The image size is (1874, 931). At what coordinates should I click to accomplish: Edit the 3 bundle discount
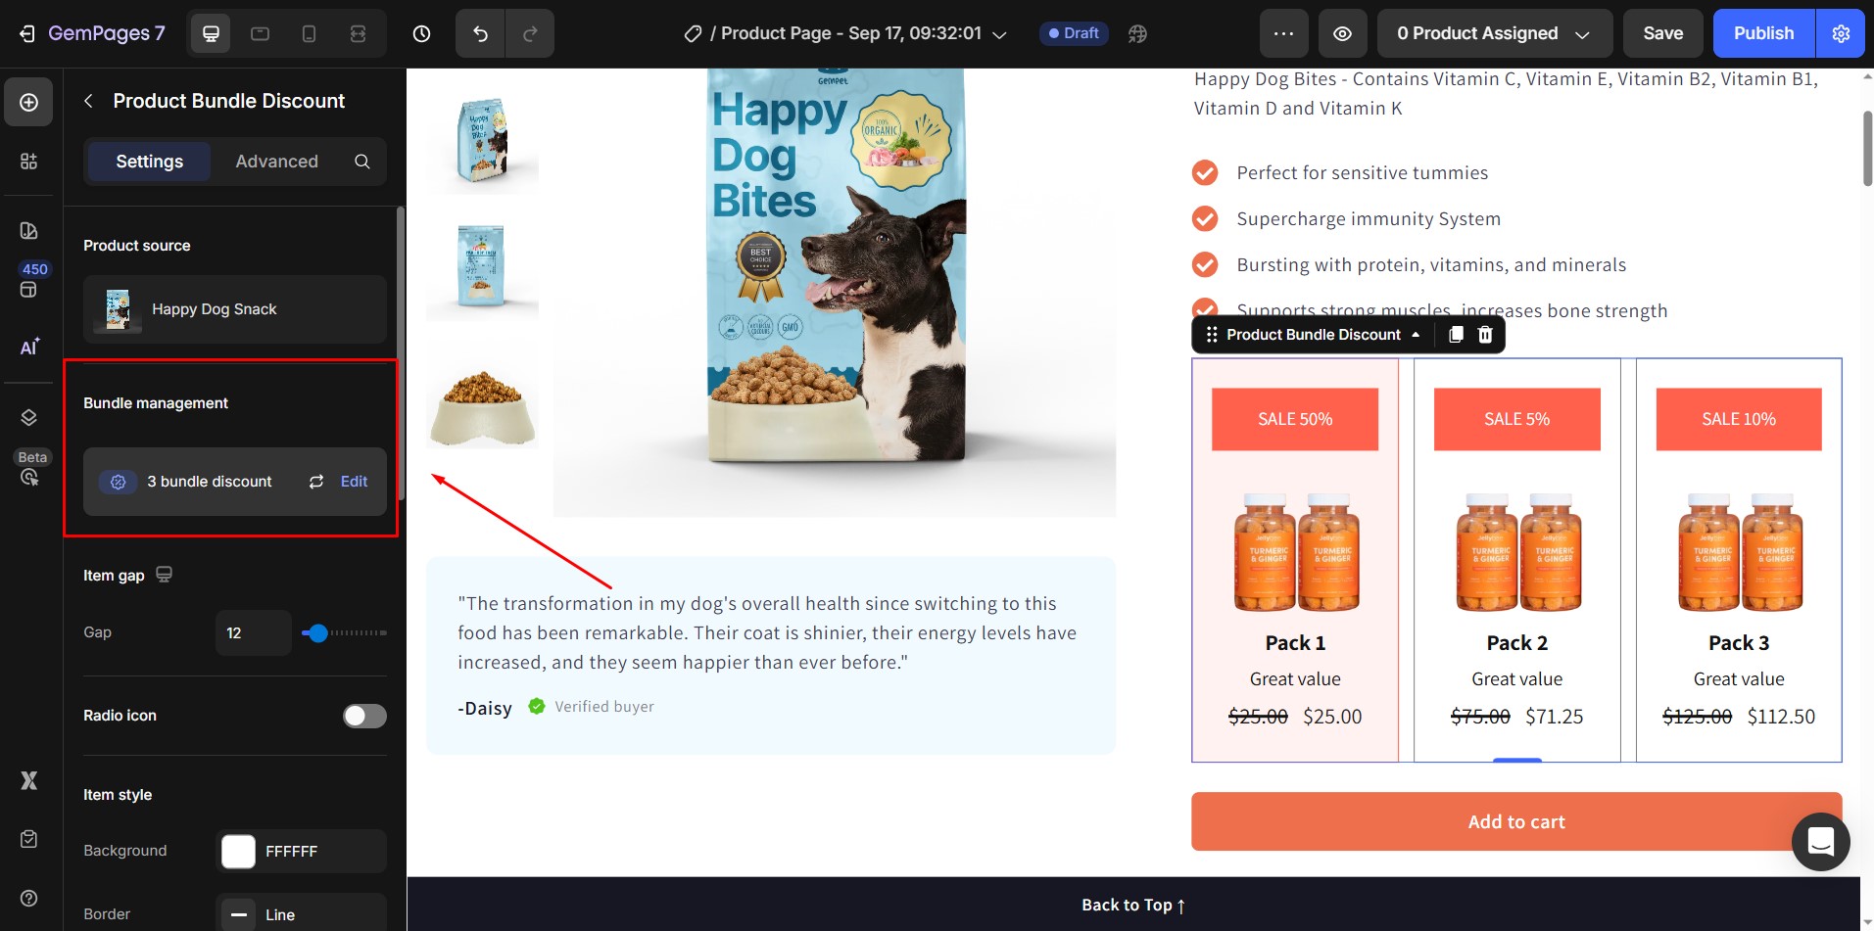point(354,482)
